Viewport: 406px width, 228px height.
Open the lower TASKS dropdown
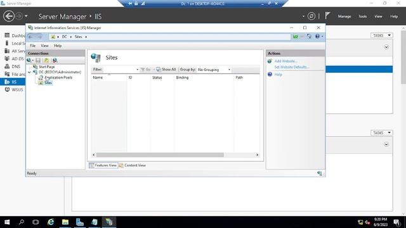382,132
